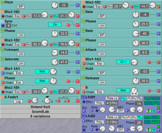Click the 8 variations text label
The height and width of the screenshot is (133, 162).
pos(40,116)
